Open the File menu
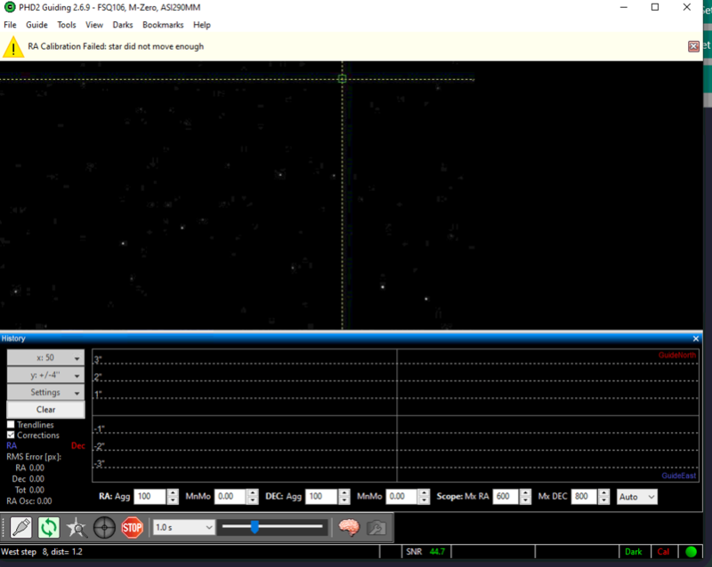 [10, 25]
